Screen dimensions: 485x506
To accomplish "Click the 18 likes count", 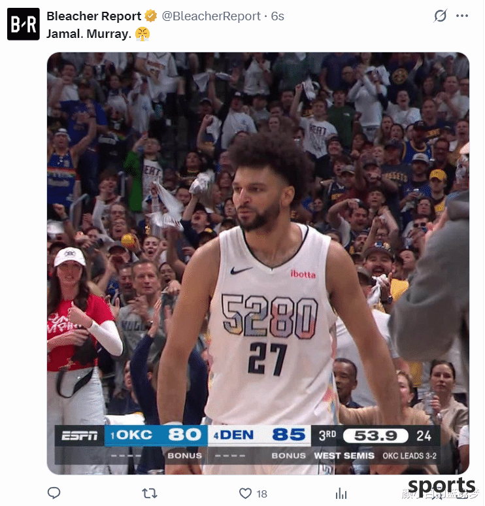I will tap(261, 494).
